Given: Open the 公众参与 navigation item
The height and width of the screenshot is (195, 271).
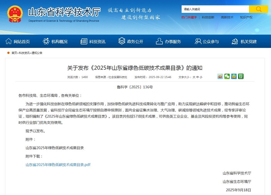Looking at the screenshot, I should [207, 41].
